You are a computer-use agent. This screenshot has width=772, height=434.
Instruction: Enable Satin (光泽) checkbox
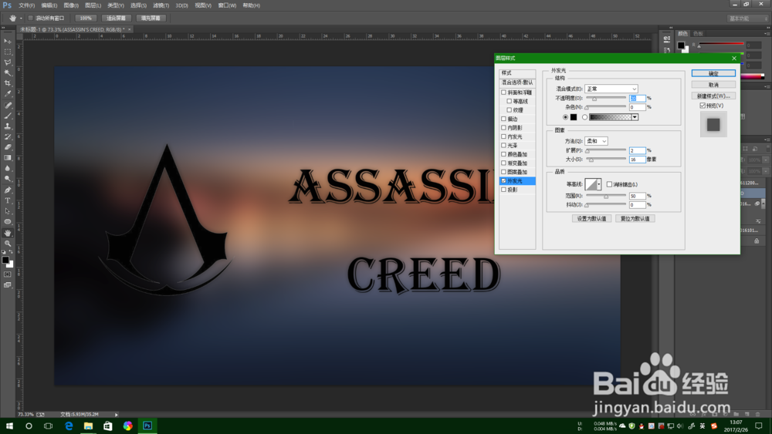click(x=503, y=146)
